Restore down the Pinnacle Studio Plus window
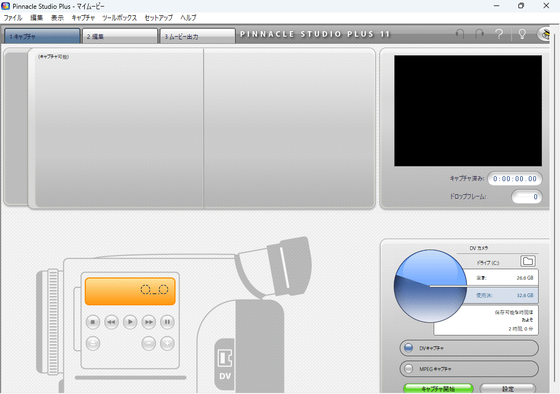560x394 pixels. pyautogui.click(x=521, y=5)
